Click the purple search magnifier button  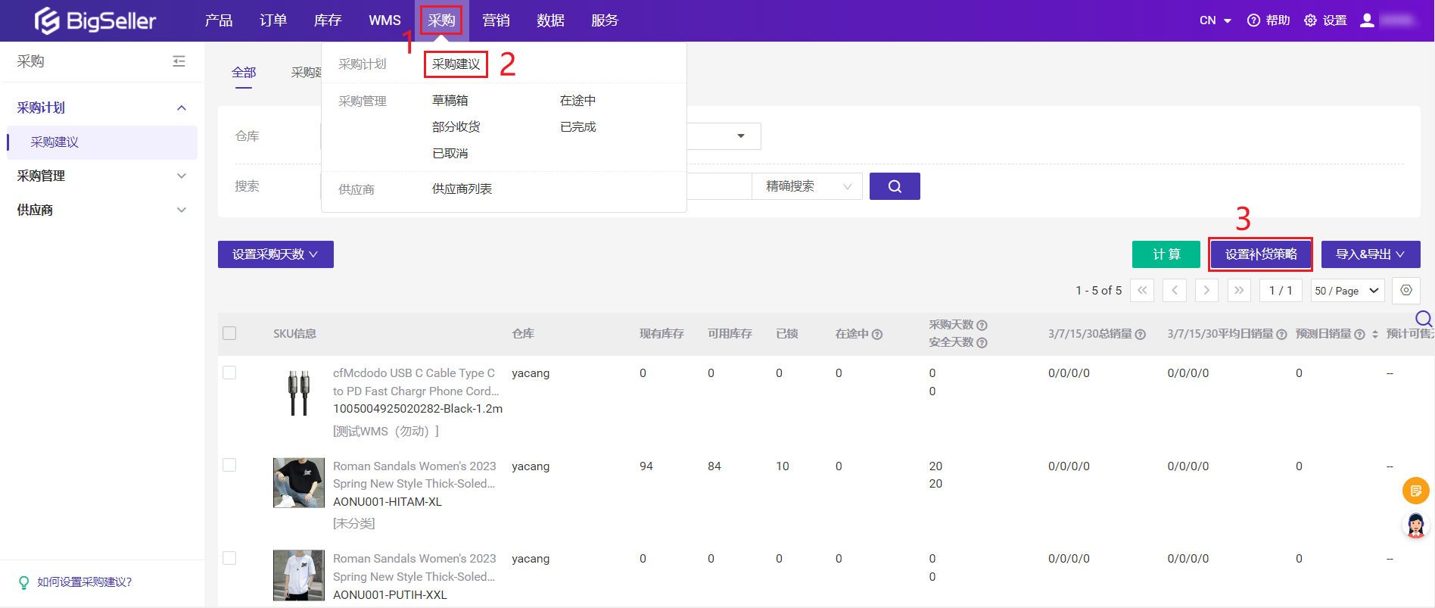(894, 186)
